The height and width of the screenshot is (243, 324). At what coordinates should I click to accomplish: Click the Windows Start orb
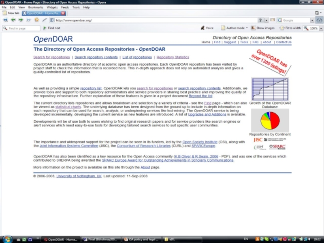click(x=7, y=239)
